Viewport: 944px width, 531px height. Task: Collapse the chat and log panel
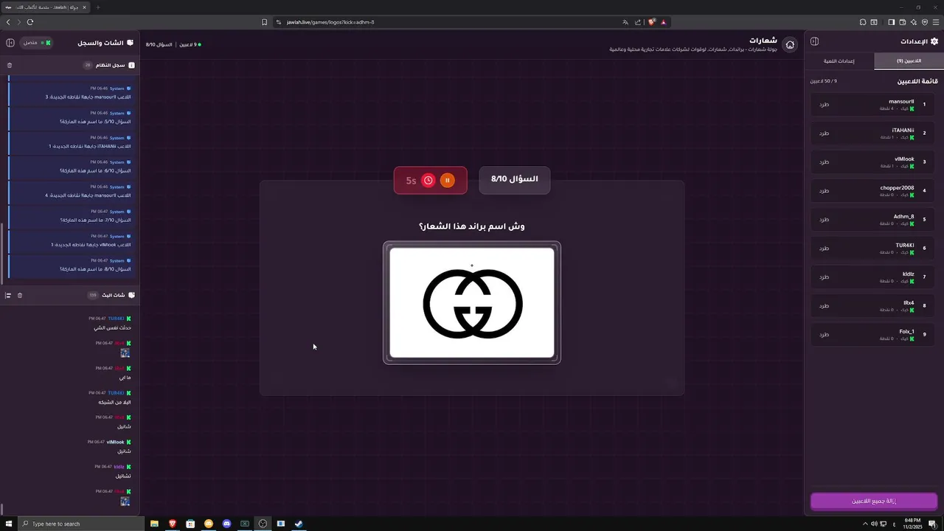point(10,43)
